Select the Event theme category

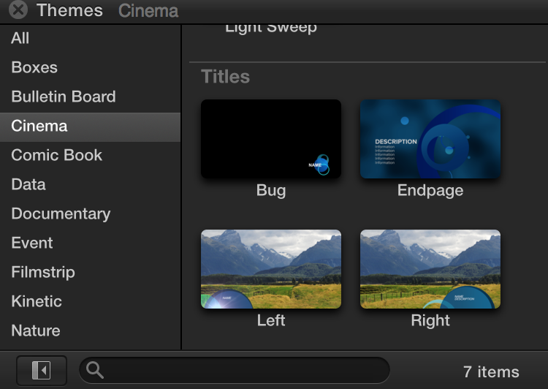(32, 243)
